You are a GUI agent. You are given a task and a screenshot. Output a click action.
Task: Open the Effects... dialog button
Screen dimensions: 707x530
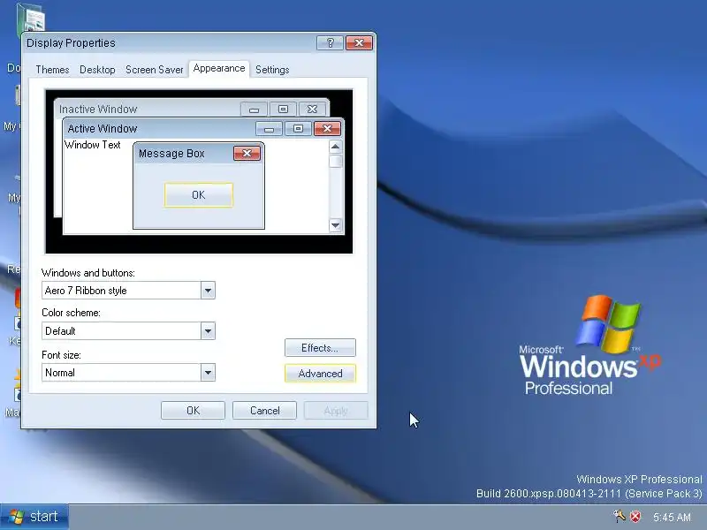(320, 348)
